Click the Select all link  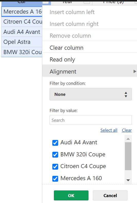pyautogui.click(x=109, y=130)
